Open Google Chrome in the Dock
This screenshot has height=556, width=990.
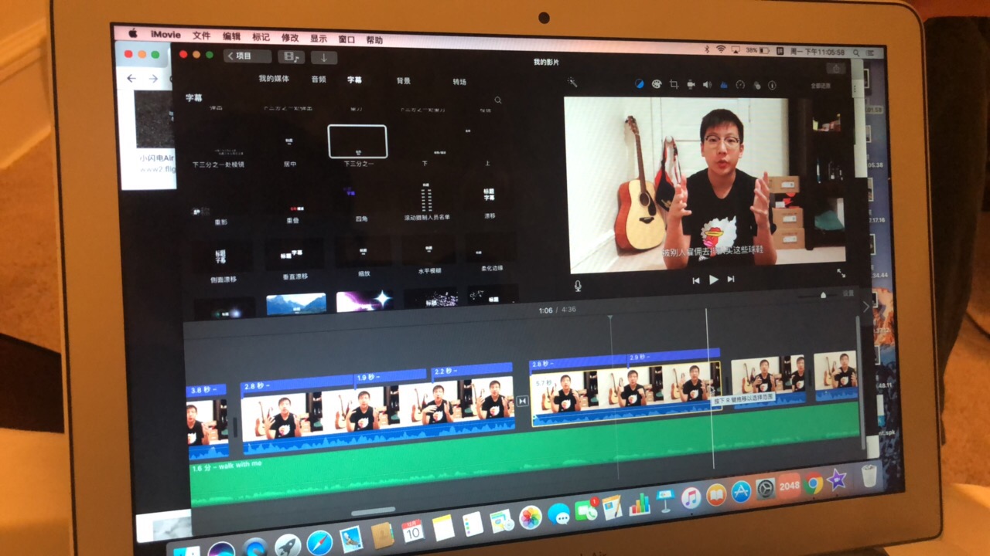(812, 484)
